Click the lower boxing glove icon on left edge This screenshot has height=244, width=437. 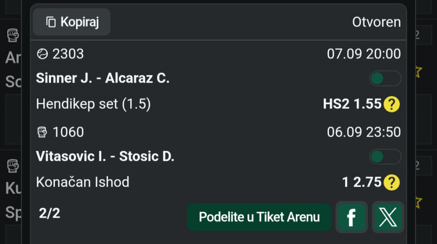(13, 165)
